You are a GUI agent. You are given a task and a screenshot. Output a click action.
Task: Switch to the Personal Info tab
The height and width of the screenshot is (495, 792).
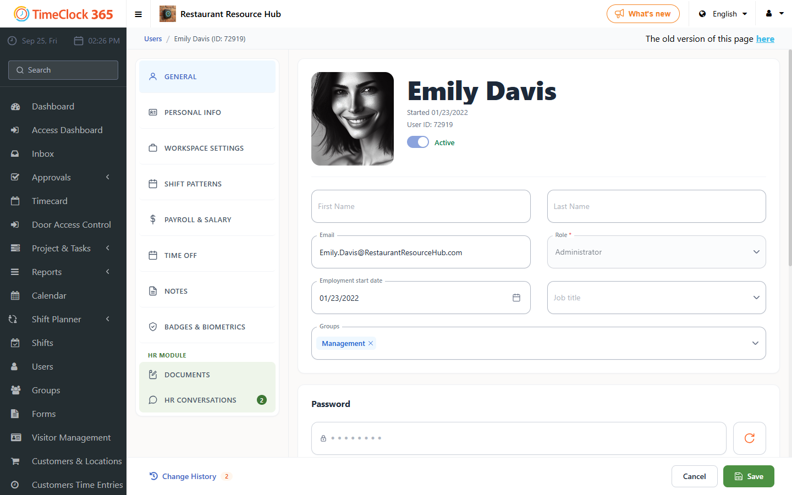207,112
